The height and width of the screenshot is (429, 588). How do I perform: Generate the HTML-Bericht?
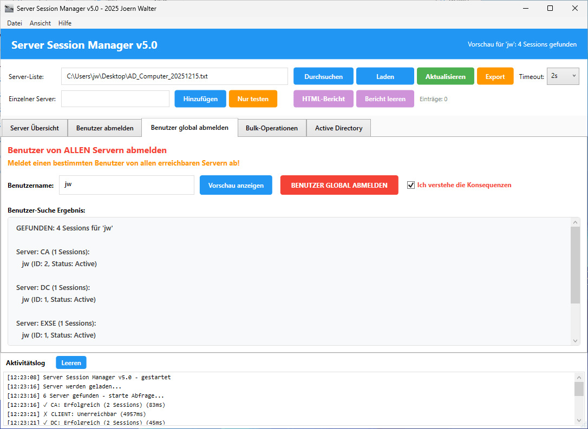point(323,99)
